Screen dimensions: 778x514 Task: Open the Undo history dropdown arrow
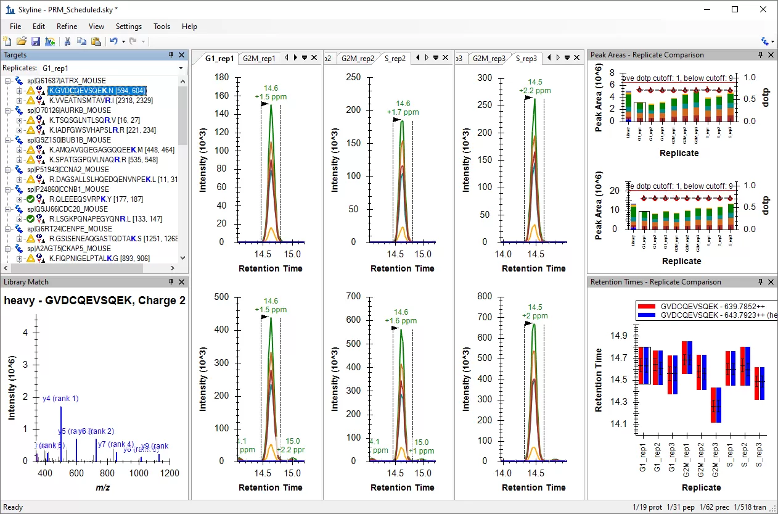point(123,41)
